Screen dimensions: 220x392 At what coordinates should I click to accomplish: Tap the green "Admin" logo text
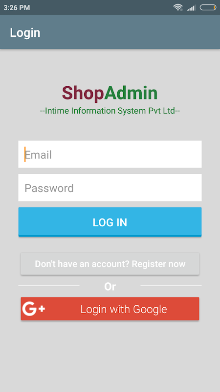point(131,93)
